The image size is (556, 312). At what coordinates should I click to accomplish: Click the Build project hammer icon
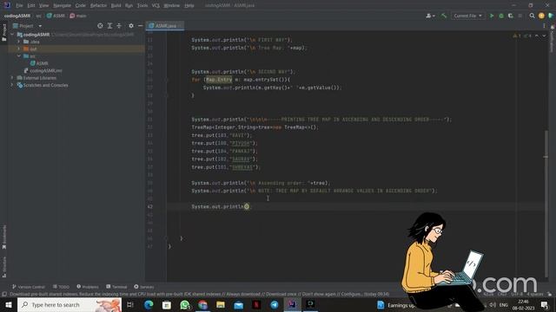(x=444, y=16)
